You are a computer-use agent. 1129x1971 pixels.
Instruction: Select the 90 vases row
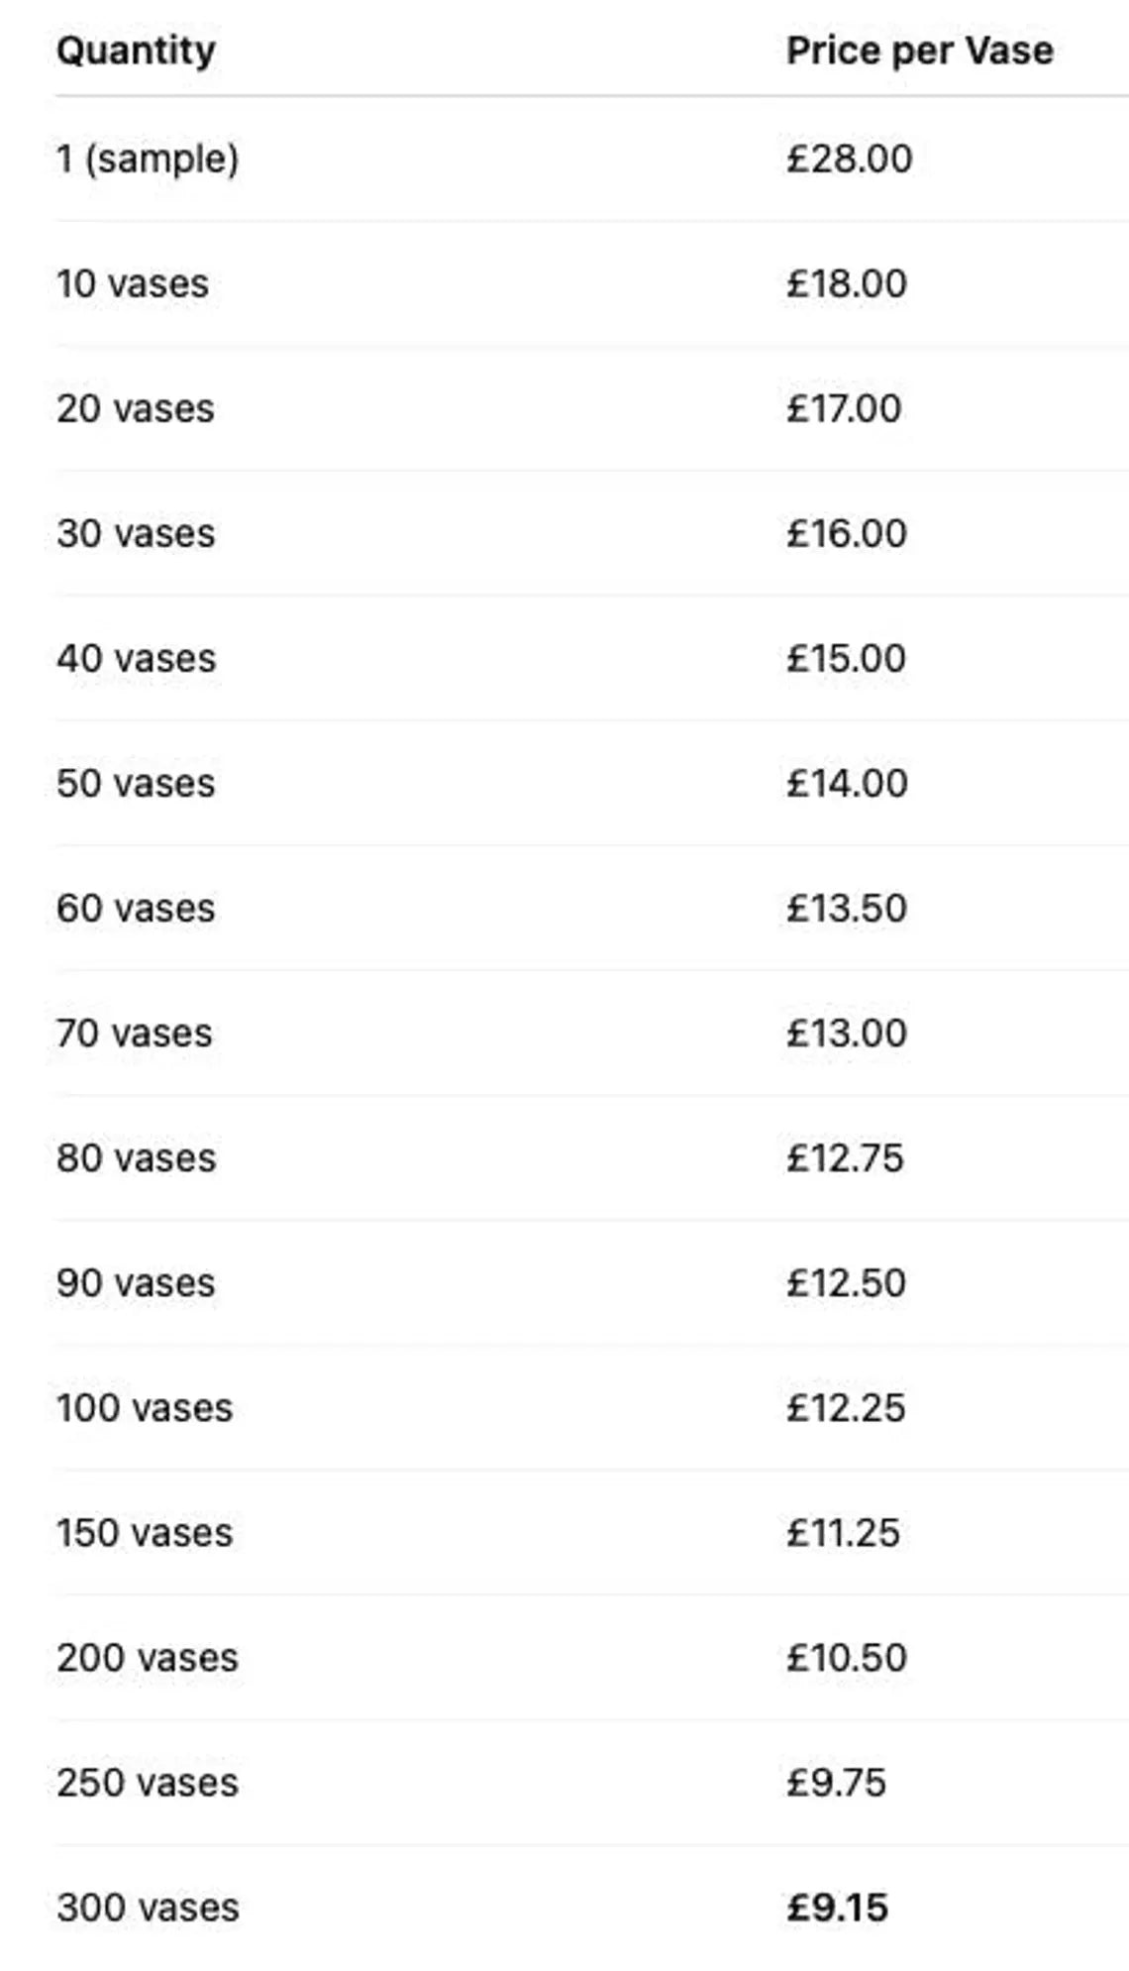592,1282
